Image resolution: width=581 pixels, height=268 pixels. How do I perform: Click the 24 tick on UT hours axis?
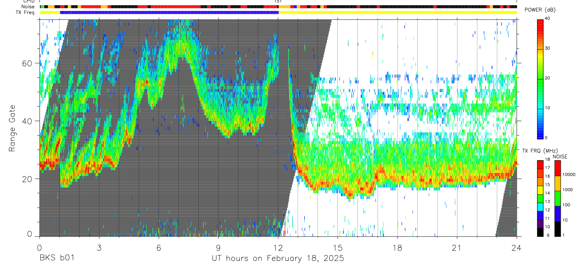[x=517, y=247]
